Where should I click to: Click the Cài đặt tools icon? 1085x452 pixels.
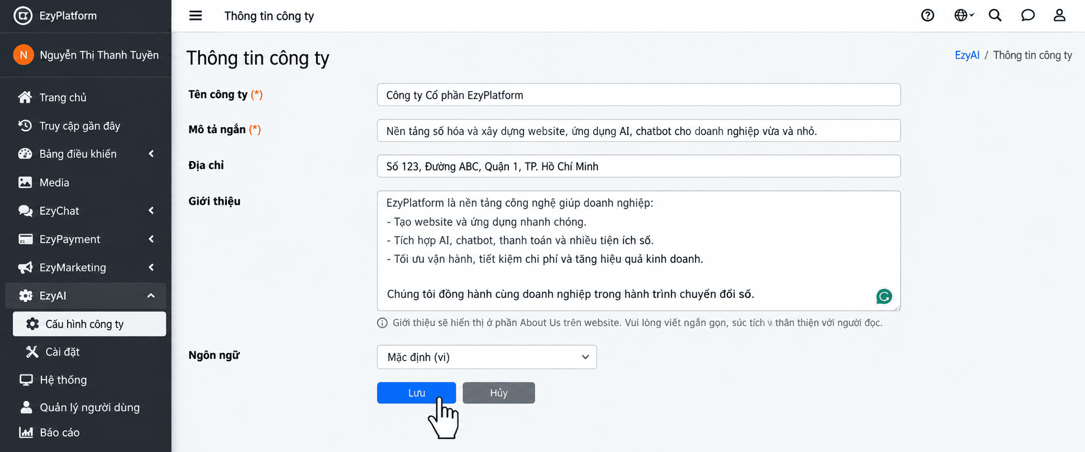(x=32, y=352)
